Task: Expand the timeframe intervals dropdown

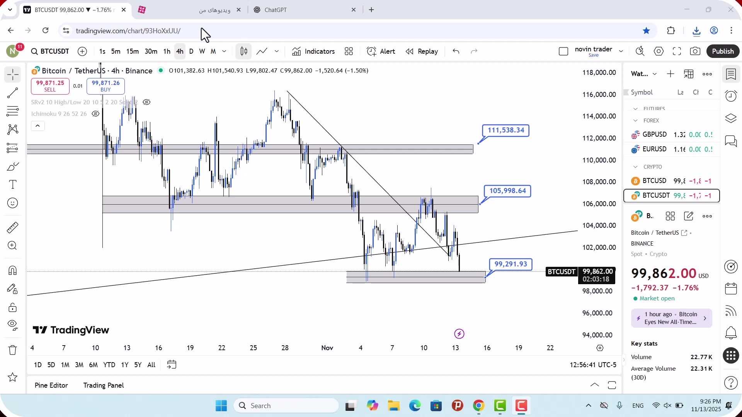Action: [x=224, y=51]
